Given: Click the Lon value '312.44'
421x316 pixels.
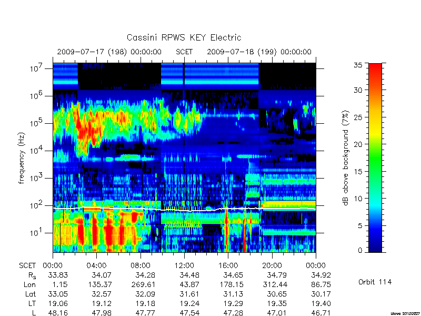Looking at the screenshot, I should point(275,284).
